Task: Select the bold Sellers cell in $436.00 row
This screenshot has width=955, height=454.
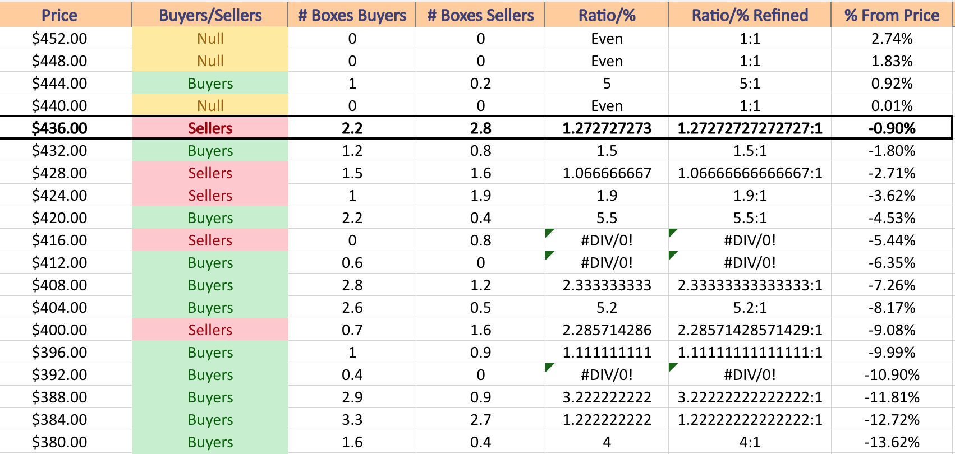Action: click(x=210, y=128)
